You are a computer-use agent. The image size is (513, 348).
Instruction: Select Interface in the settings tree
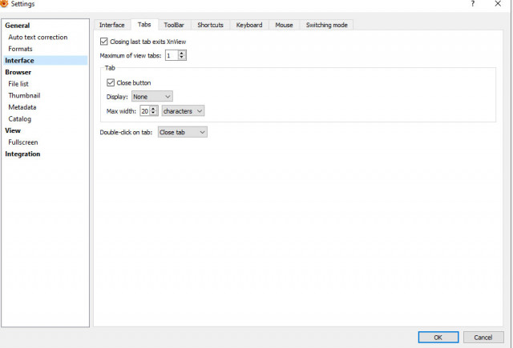[45, 60]
